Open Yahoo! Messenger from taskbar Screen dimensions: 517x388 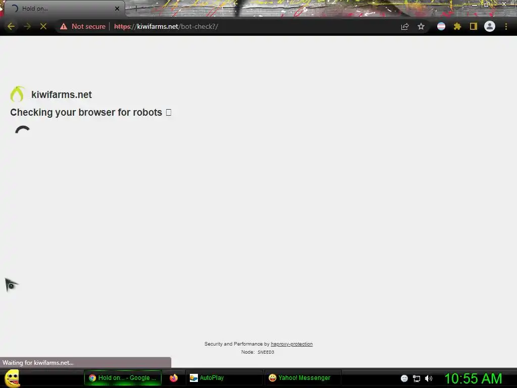pyautogui.click(x=303, y=378)
